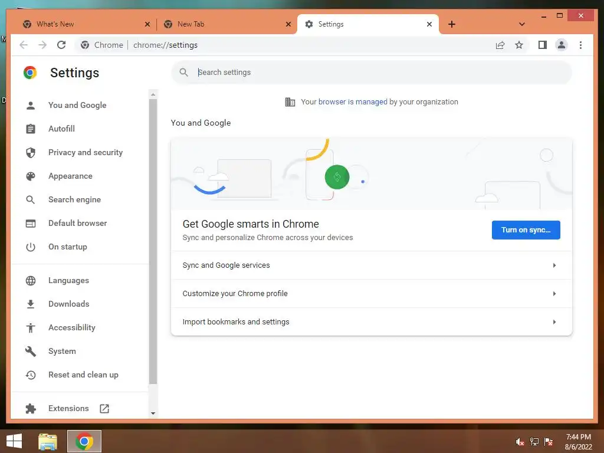The width and height of the screenshot is (604, 453).
Task: Click the Extensions external link icon
Action: [x=104, y=408]
